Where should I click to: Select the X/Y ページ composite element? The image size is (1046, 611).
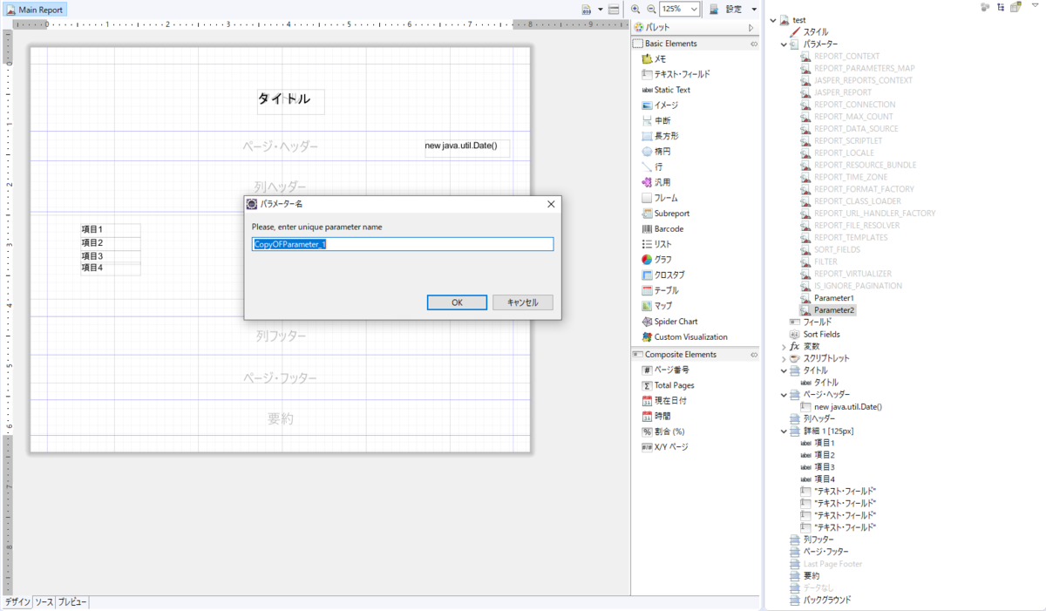click(664, 447)
